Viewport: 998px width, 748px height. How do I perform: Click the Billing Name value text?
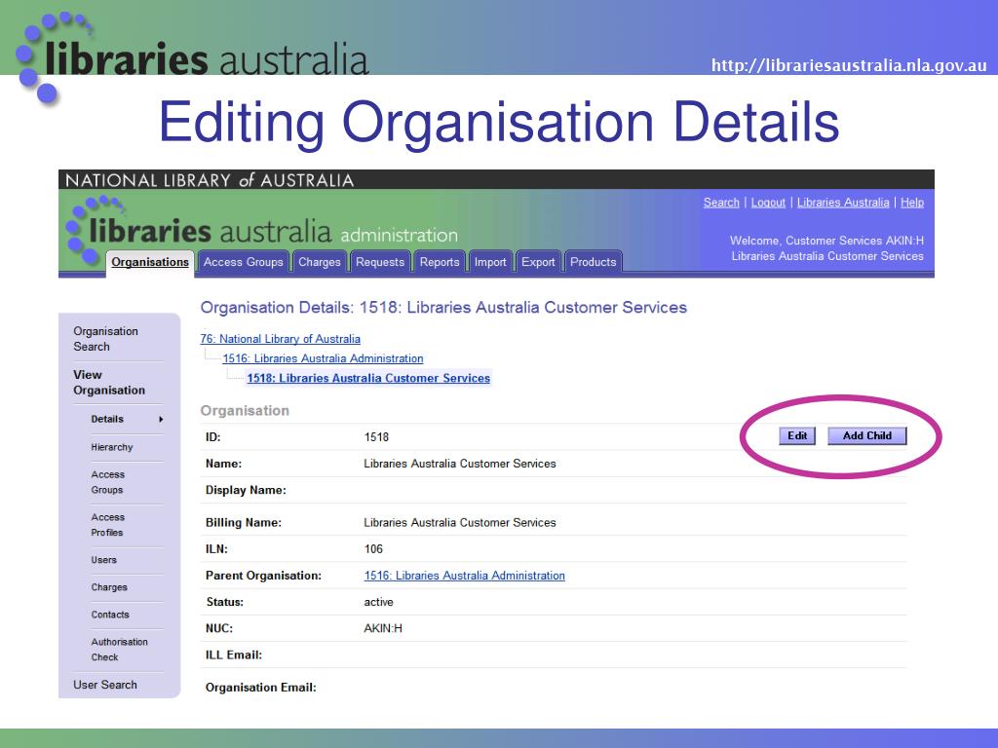(x=460, y=522)
